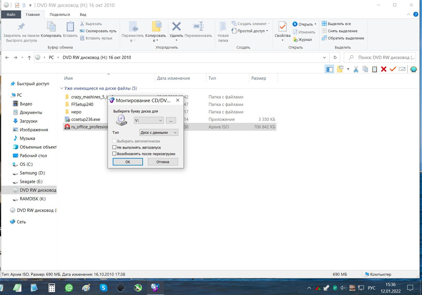
Task: Expand the address bar history dropdown
Action: (x=324, y=58)
